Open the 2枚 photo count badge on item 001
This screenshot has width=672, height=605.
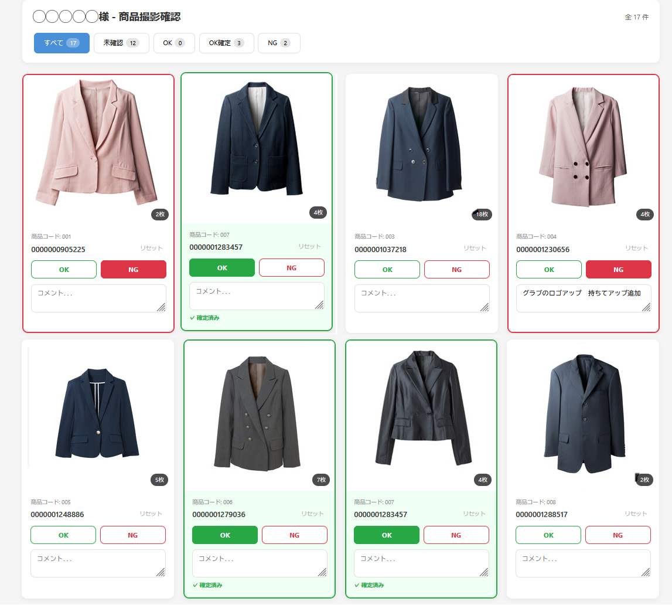click(159, 215)
